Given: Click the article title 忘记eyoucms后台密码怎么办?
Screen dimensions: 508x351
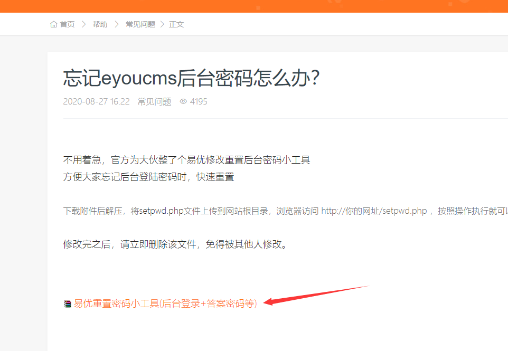Looking at the screenshot, I should pos(192,78).
